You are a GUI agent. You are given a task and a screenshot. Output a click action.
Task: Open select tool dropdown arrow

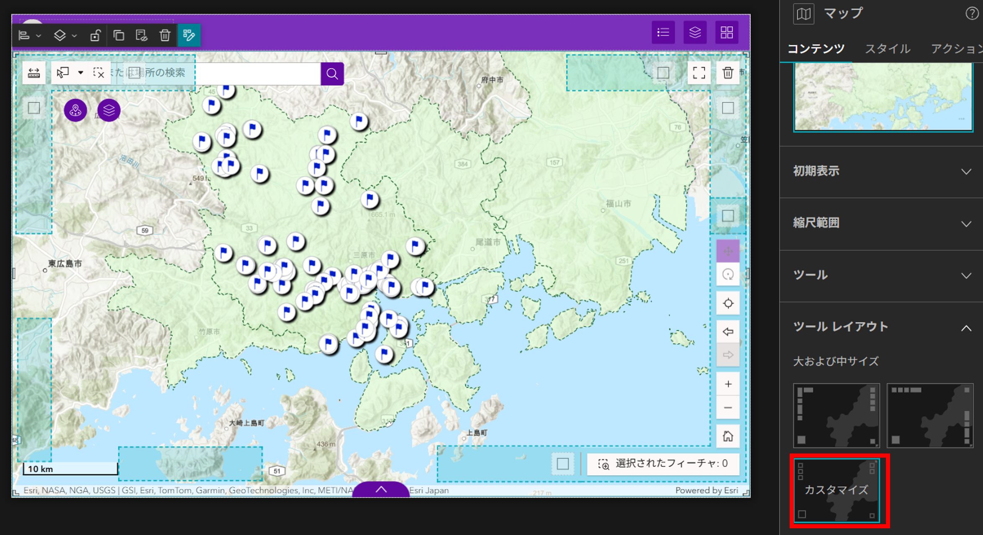point(81,73)
